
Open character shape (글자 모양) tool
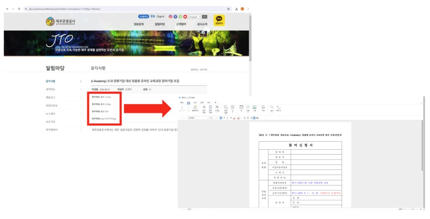point(204,109)
